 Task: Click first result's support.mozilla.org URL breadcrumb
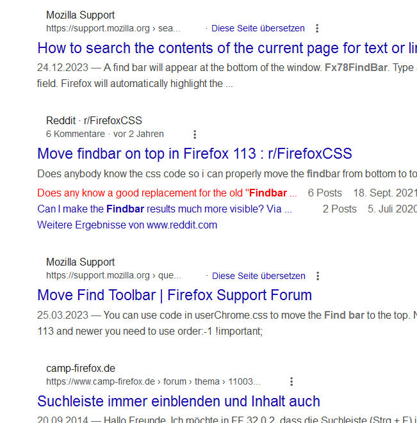click(x=113, y=28)
